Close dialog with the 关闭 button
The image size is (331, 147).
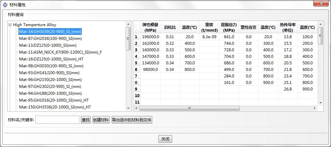(x=165, y=139)
